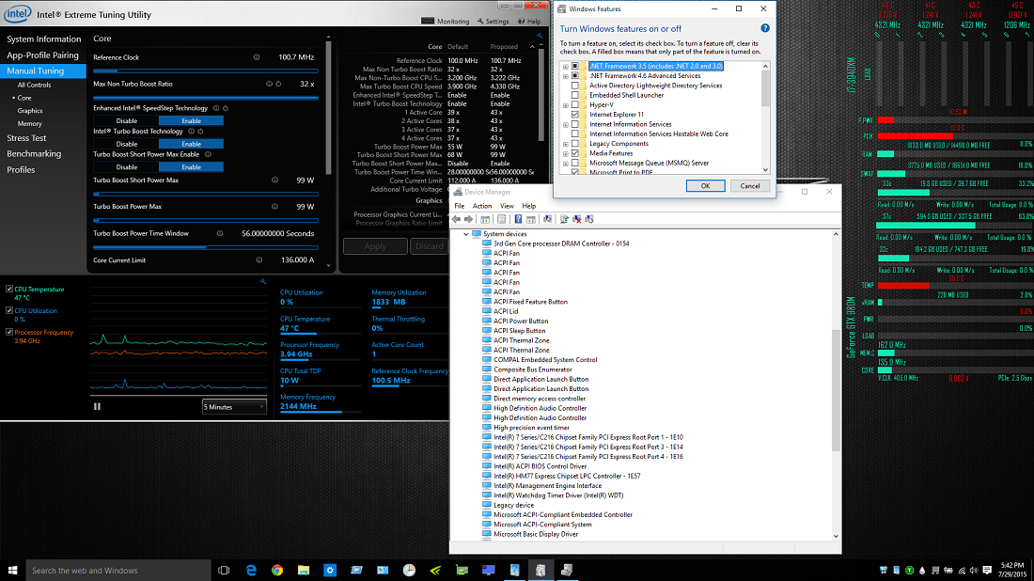Viewport: 1034px width, 581px height.
Task: Expand the Internet Information Services node
Action: (x=566, y=125)
